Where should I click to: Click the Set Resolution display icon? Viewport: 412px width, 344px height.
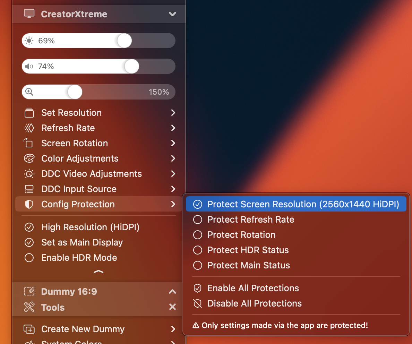click(x=29, y=112)
